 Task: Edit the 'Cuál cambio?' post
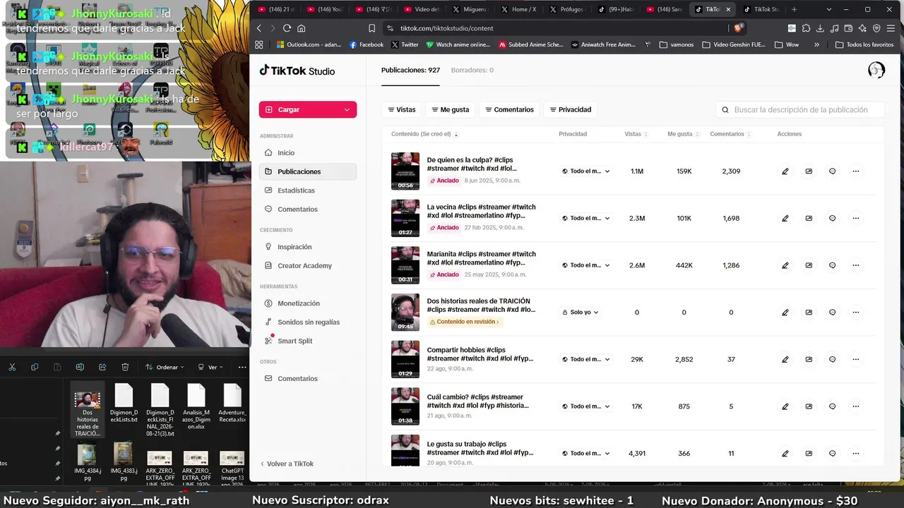[x=785, y=406]
